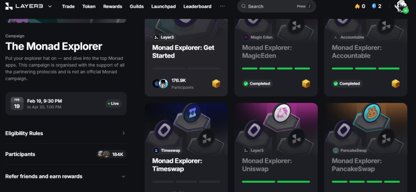The width and height of the screenshot is (416, 192).
Task: Expand Refer friends and earn rewards
Action: (x=65, y=177)
